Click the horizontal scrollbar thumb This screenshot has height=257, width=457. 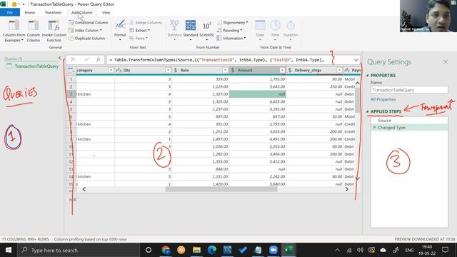(221, 189)
